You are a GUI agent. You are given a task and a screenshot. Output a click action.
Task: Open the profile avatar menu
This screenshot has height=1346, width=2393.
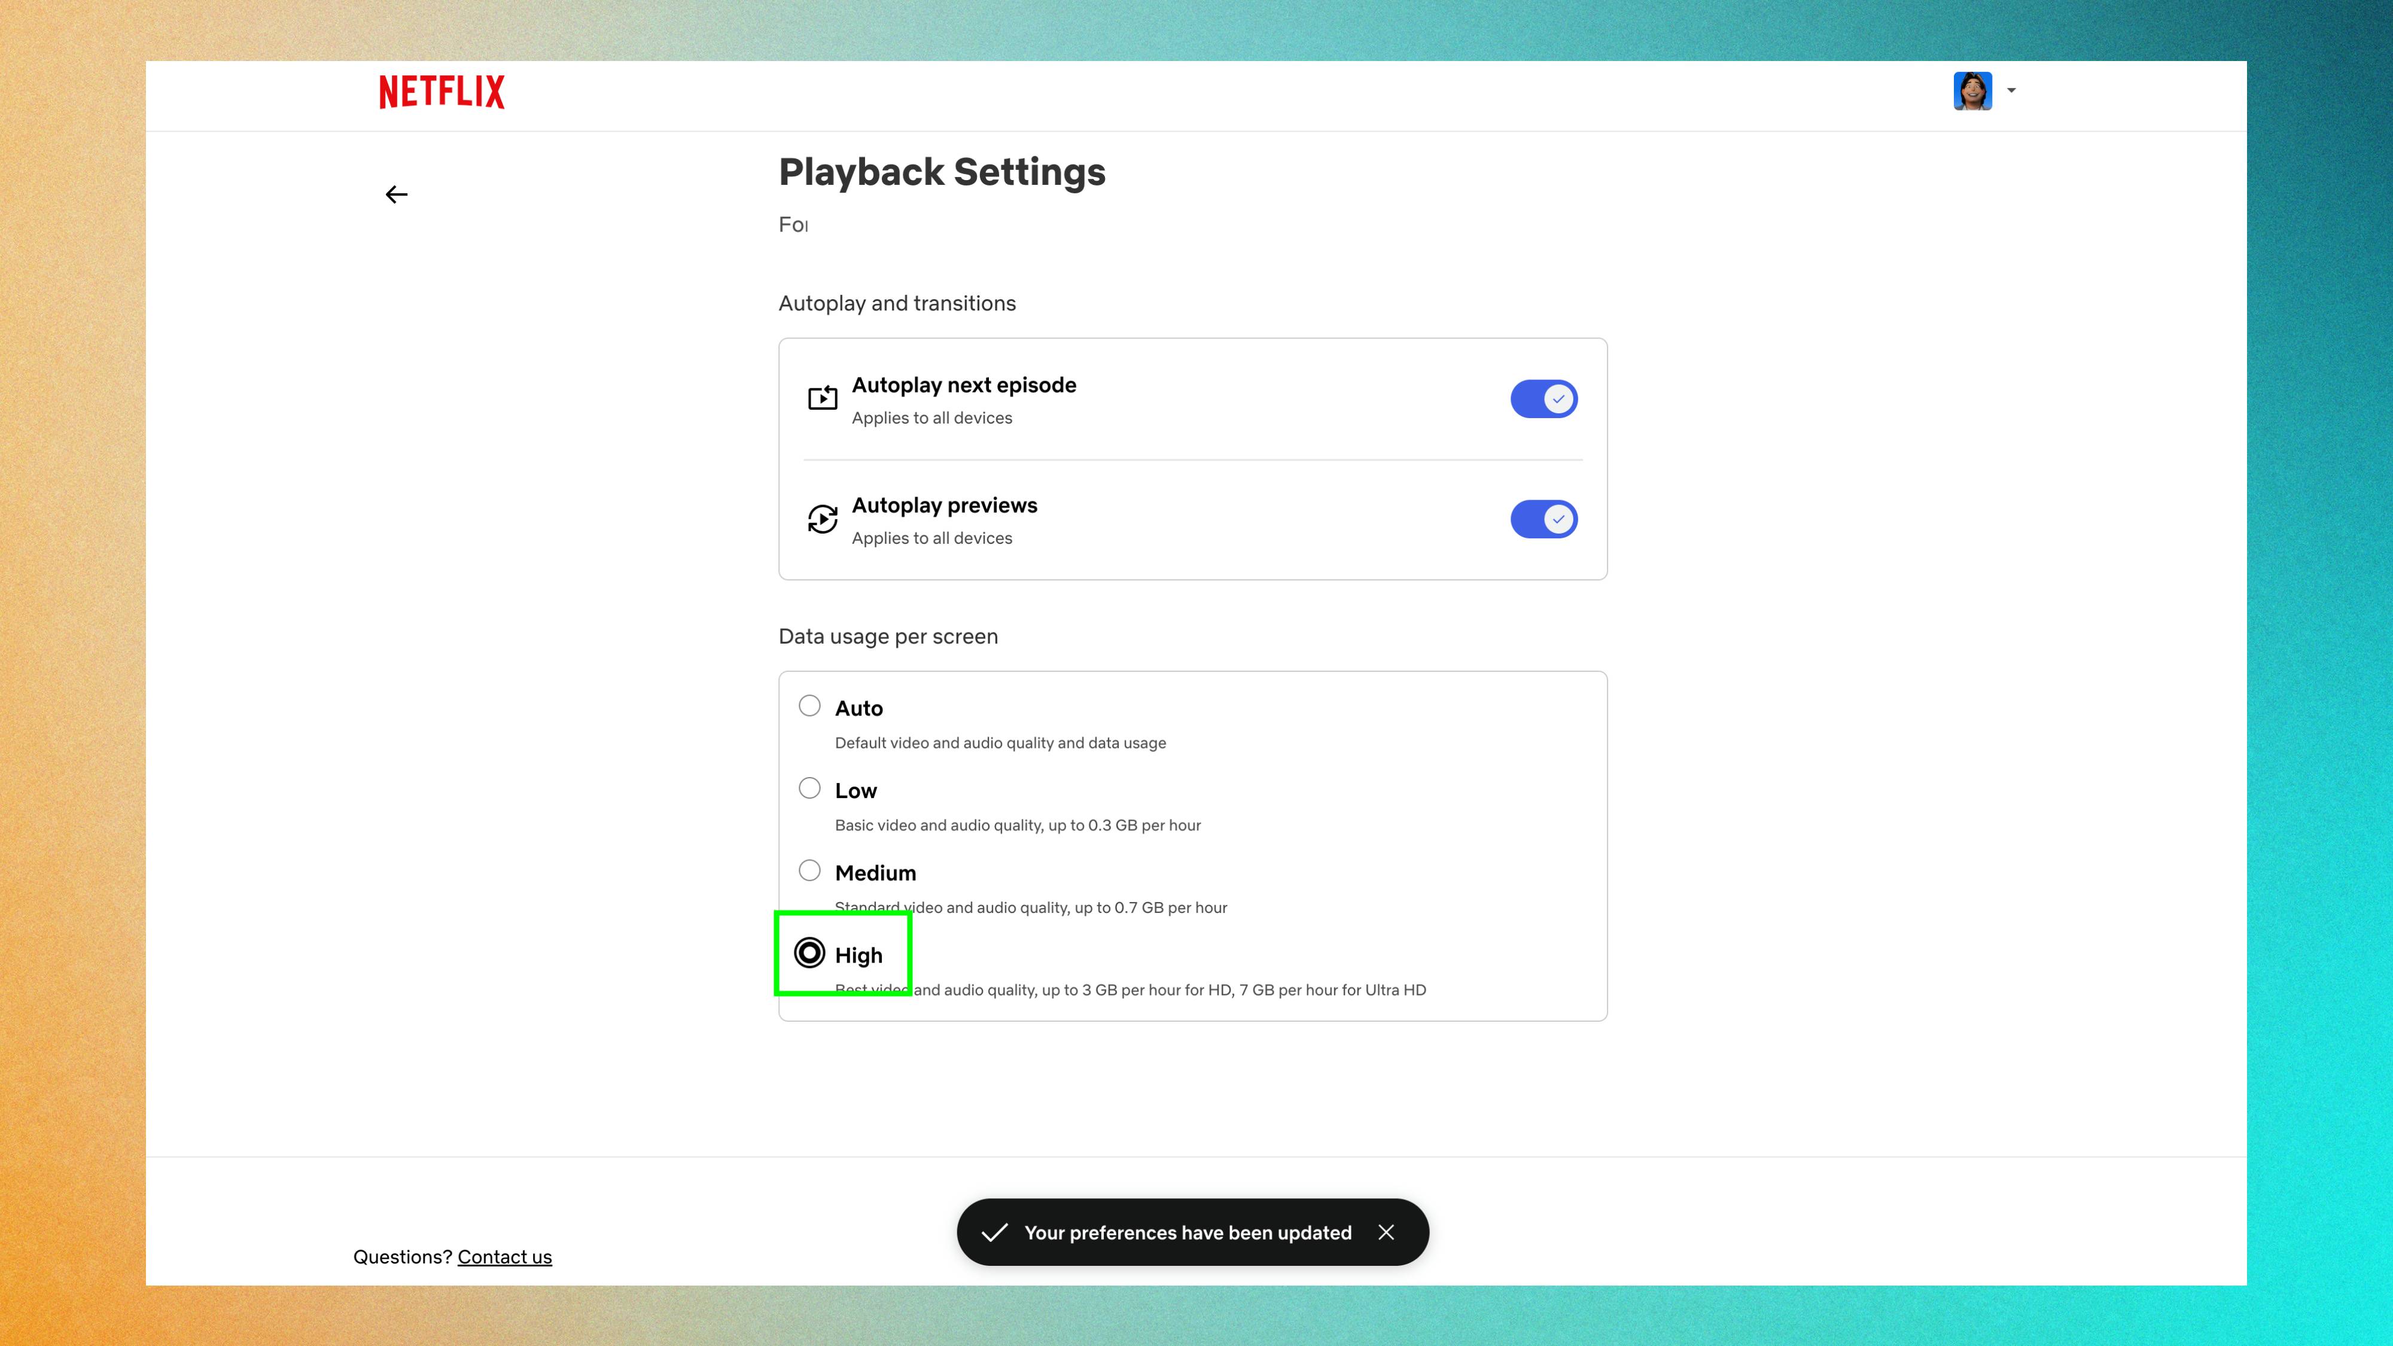point(1972,91)
